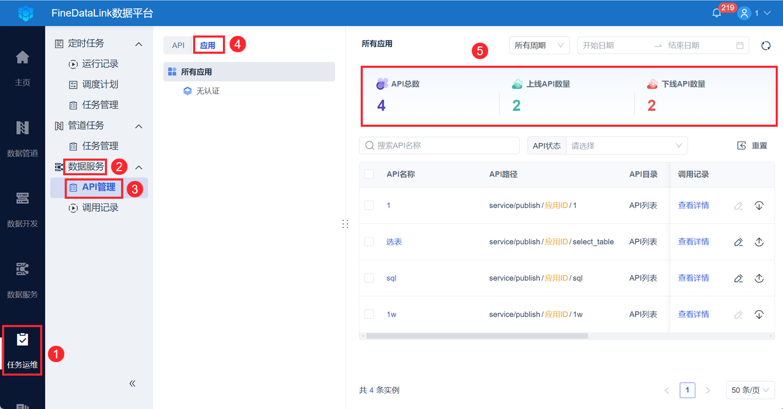The width and height of the screenshot is (783, 409).
Task: Click 查看详情 link for 1w row
Action: (693, 314)
